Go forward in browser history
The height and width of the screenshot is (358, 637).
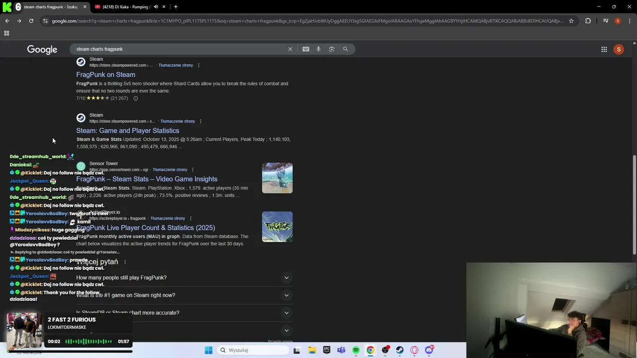click(19, 21)
